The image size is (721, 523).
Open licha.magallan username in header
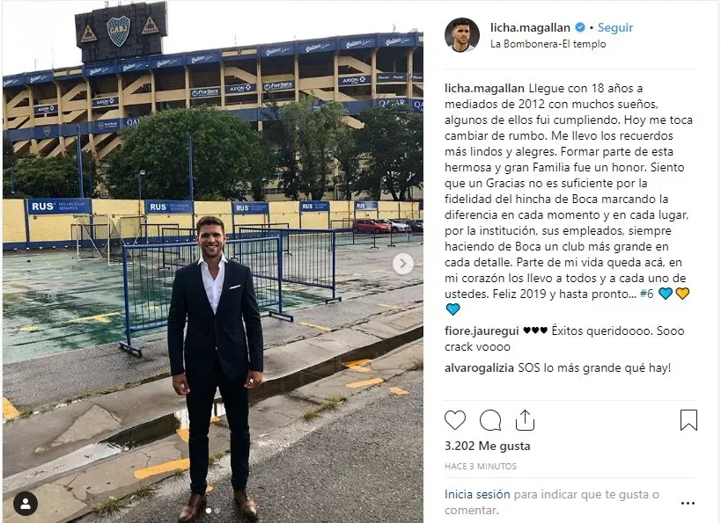tap(530, 27)
